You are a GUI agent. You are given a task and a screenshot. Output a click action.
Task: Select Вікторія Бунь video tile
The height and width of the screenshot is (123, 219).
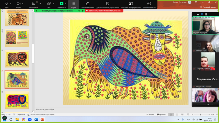pos(206,43)
